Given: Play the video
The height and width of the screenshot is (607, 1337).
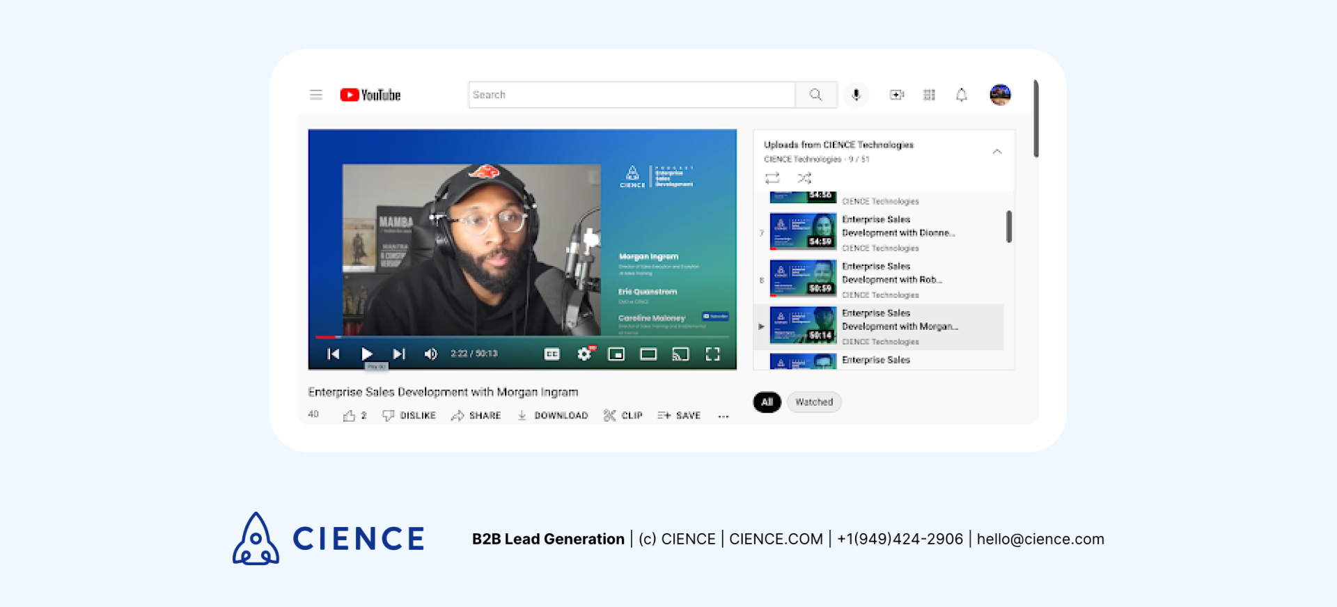Looking at the screenshot, I should pyautogui.click(x=367, y=354).
